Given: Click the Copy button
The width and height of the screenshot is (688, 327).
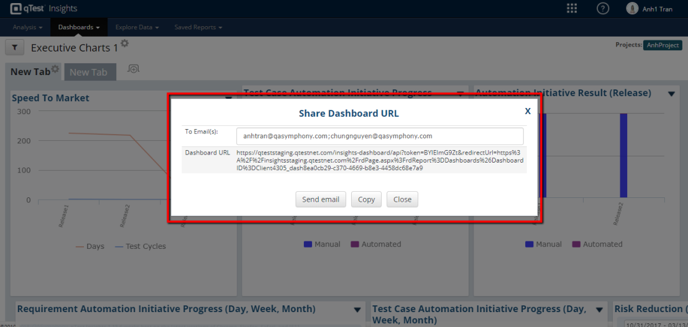Looking at the screenshot, I should click(x=367, y=199).
